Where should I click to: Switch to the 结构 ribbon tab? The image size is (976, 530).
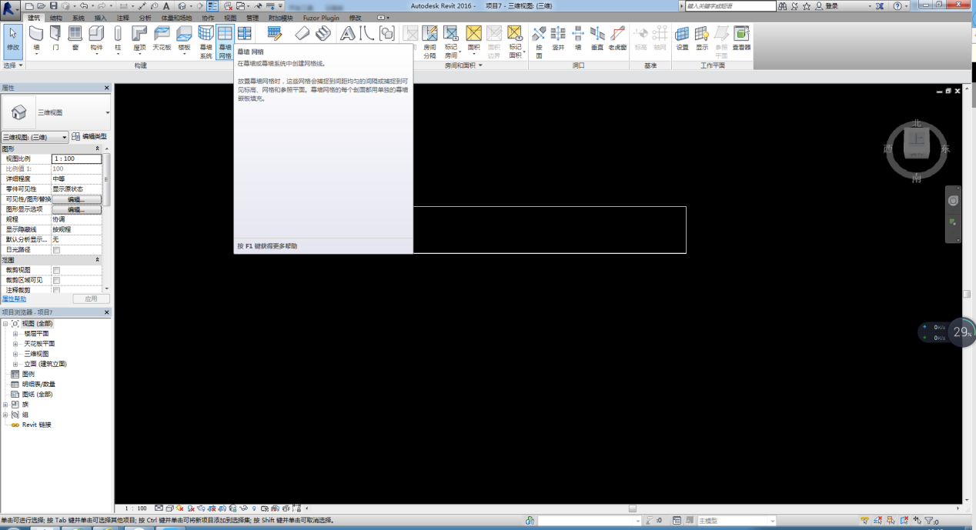[56, 18]
